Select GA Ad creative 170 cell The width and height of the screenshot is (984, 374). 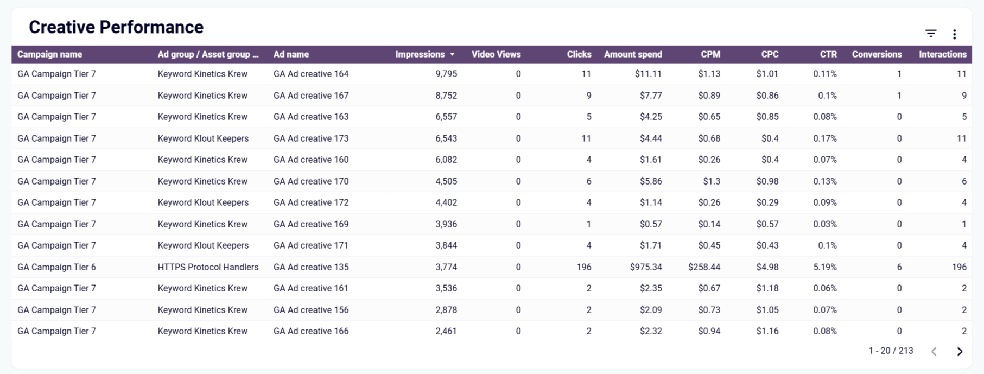(x=311, y=181)
